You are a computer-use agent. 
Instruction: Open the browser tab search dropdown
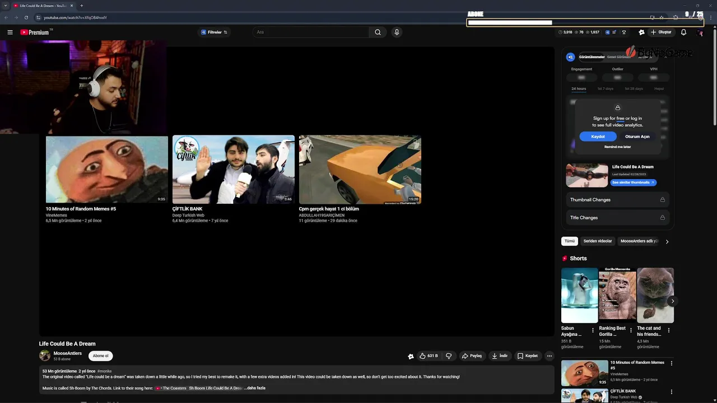(6, 6)
